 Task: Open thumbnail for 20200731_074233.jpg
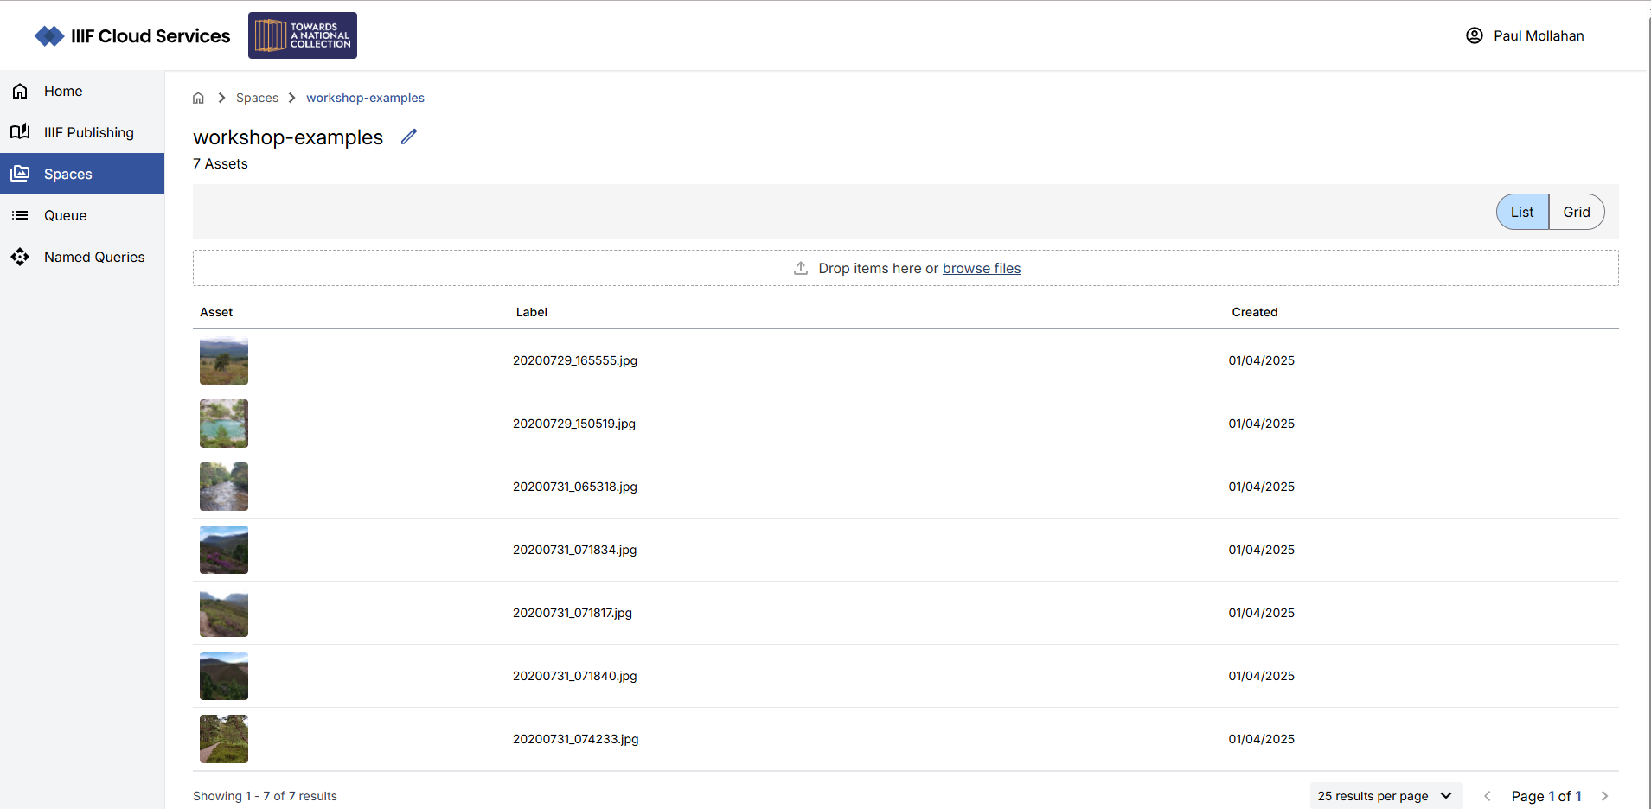click(x=224, y=739)
